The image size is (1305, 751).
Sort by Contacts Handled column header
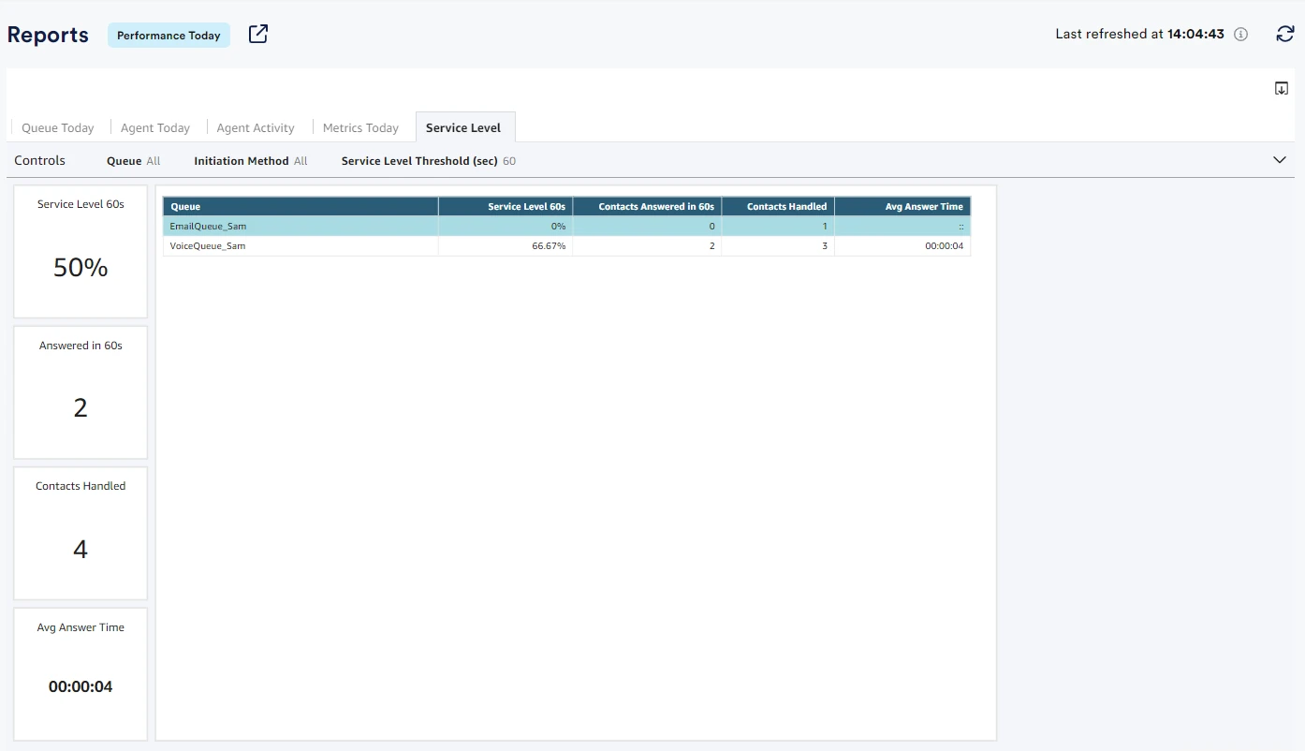(786, 207)
